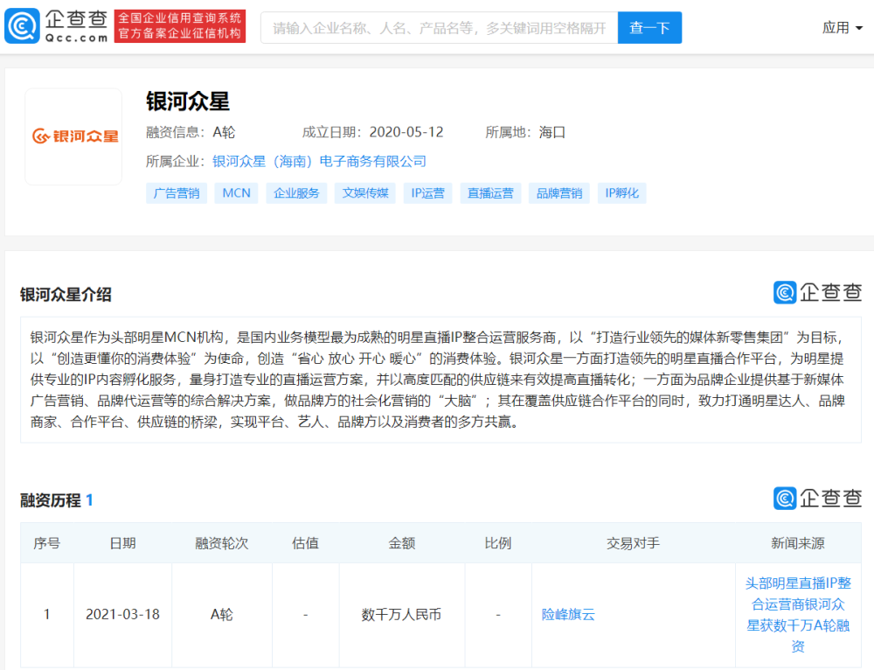Viewport: 874px width, 670px height.
Task: Open the 银河众星 company logo thumbnail
Action: tap(73, 136)
